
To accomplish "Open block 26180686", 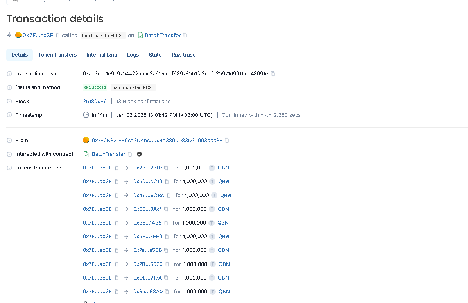I will pos(95,101).
